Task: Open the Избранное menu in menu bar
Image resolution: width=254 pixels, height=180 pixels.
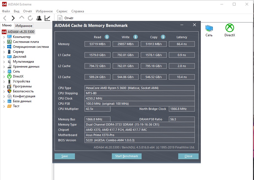Action: 44,11
